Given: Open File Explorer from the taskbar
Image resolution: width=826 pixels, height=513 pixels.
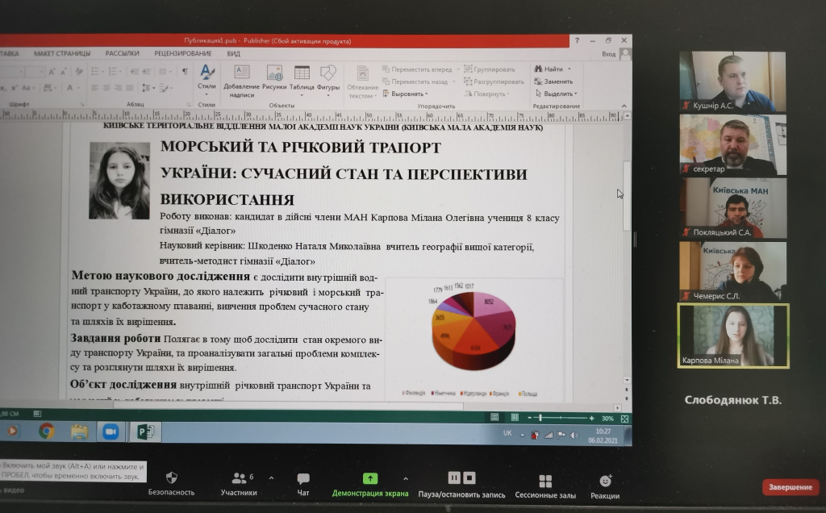Looking at the screenshot, I should [x=79, y=432].
